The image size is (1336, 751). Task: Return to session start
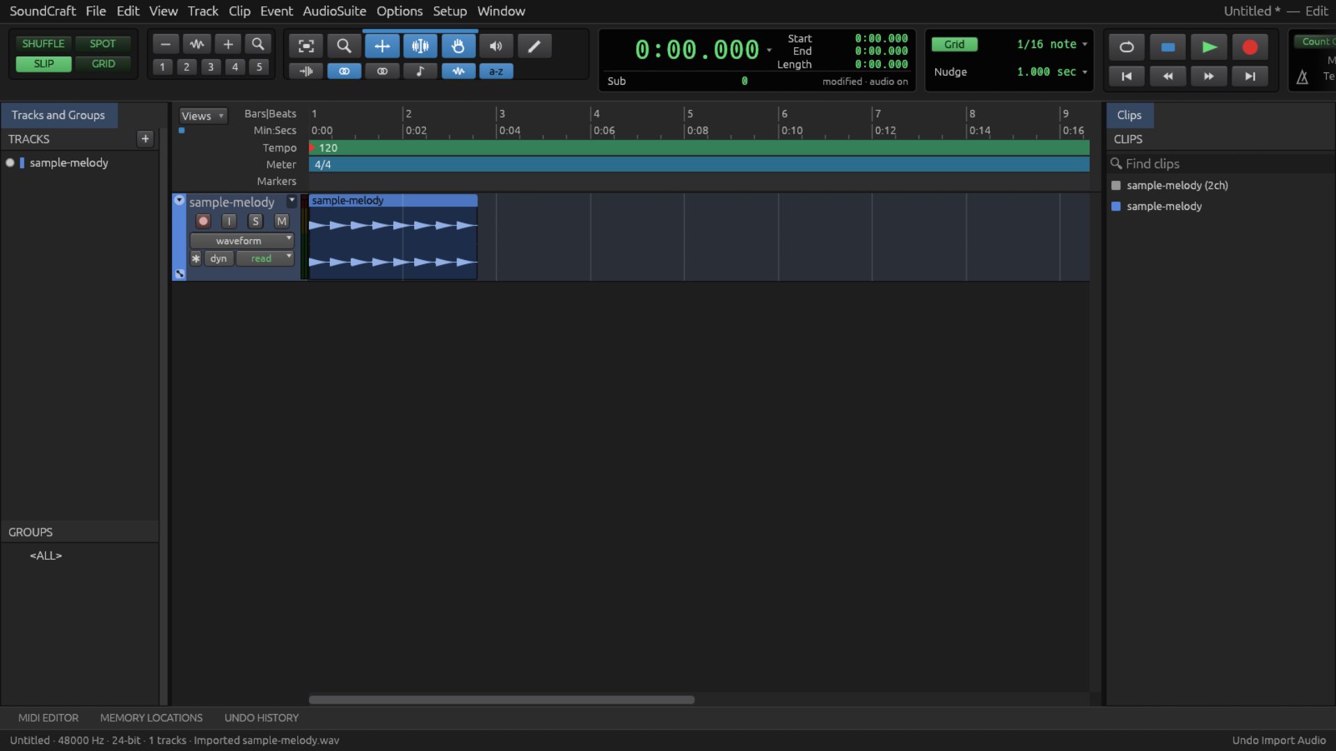pyautogui.click(x=1127, y=76)
